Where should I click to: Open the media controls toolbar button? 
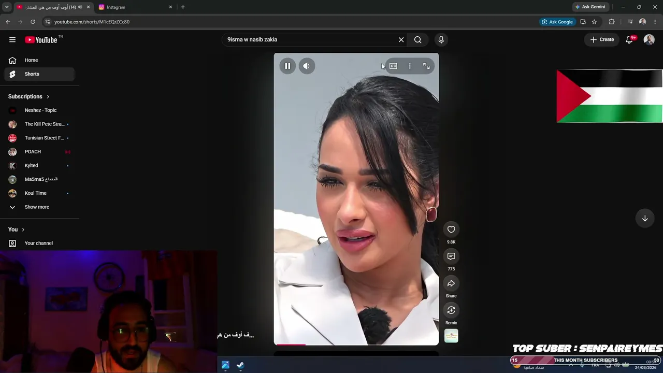(630, 22)
